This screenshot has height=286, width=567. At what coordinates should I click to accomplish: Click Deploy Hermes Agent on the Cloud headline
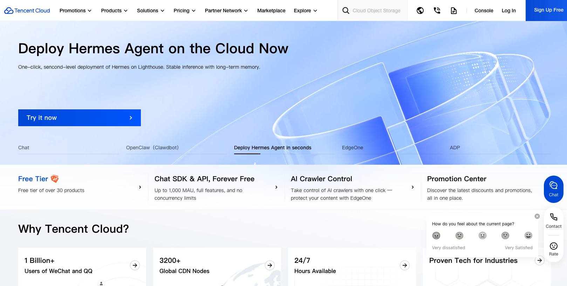[153, 49]
